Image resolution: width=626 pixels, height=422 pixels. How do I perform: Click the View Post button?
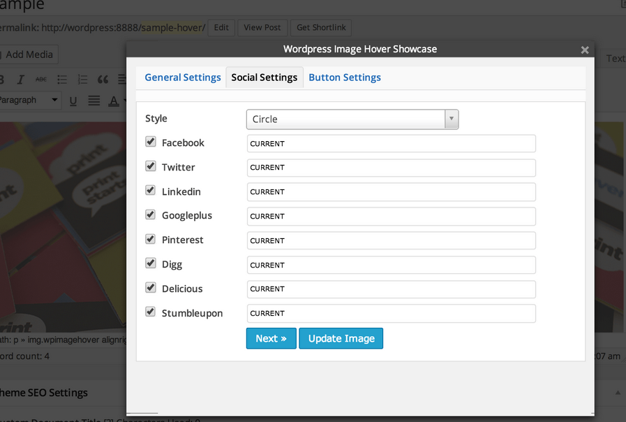click(262, 27)
